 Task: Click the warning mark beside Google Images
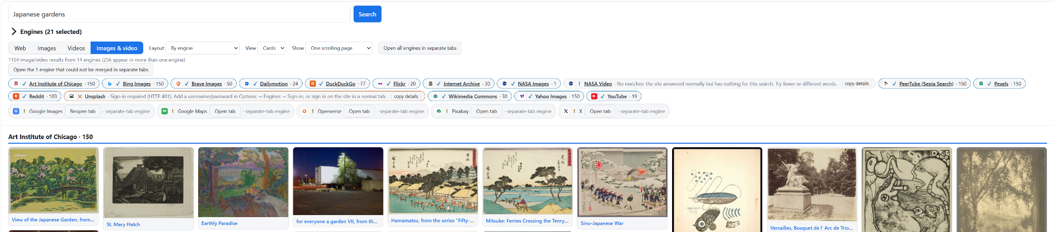click(x=24, y=111)
